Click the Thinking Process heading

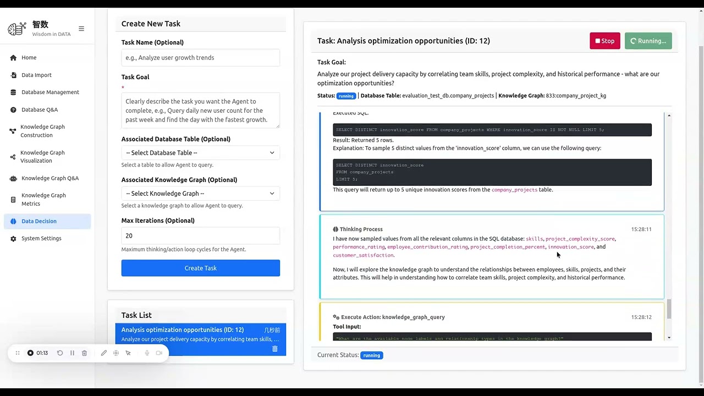tap(361, 229)
